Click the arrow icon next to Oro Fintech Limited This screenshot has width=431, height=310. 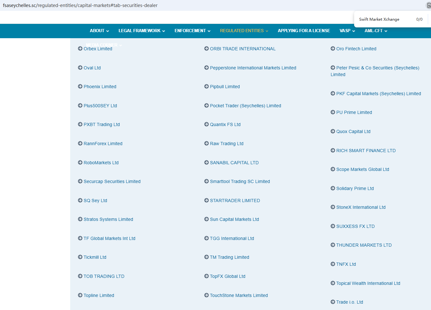(333, 49)
